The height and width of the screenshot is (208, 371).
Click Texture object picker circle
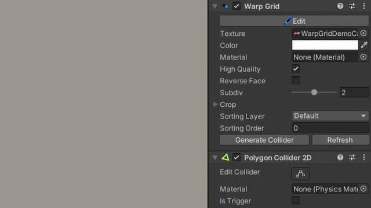363,34
